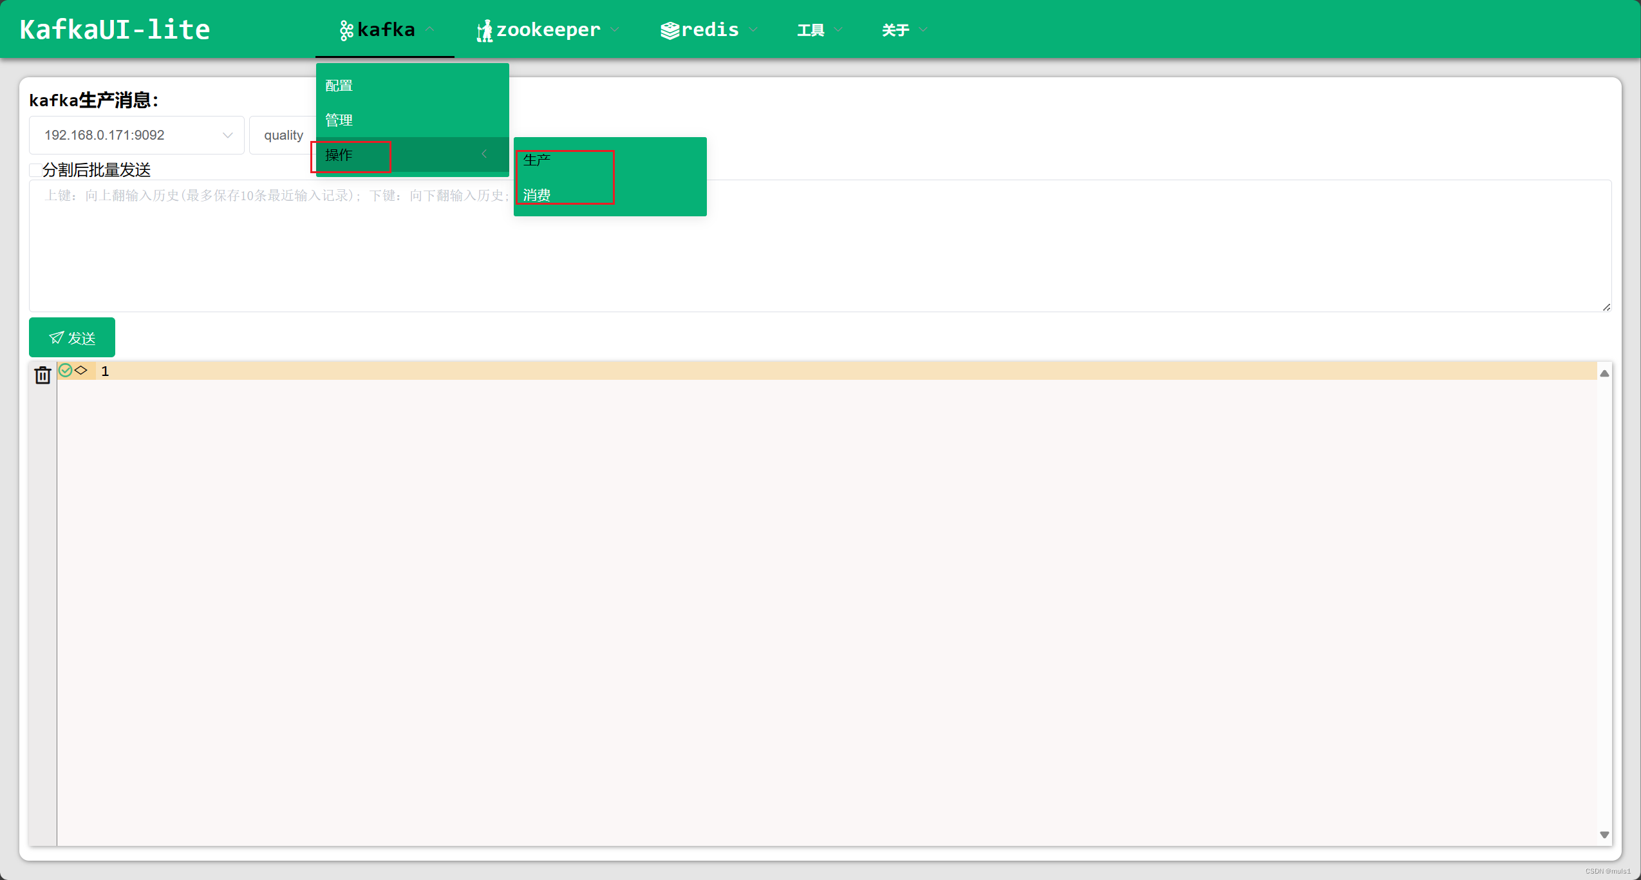The image size is (1641, 880).
Task: Open the 关于 menu
Action: (x=905, y=30)
